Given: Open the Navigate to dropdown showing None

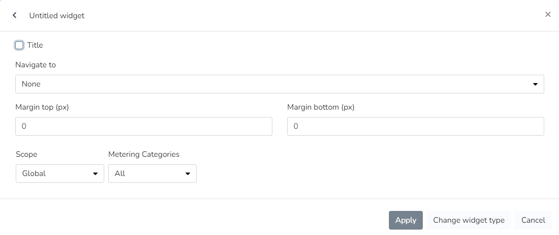Looking at the screenshot, I should [279, 84].
